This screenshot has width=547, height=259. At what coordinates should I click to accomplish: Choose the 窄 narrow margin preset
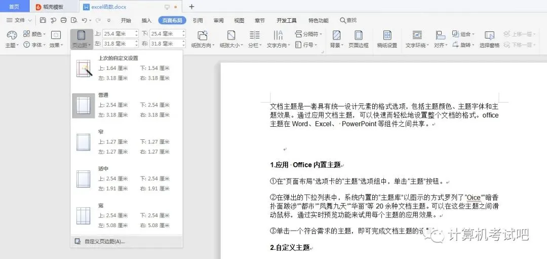click(x=127, y=142)
